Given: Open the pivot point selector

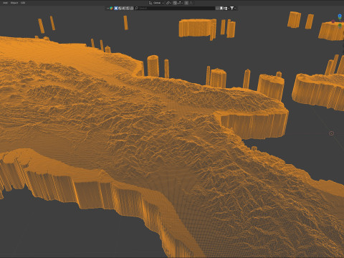Looking at the screenshot, I should 168,3.
